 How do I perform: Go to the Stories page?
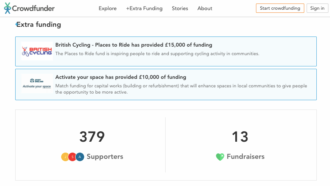[x=180, y=9]
